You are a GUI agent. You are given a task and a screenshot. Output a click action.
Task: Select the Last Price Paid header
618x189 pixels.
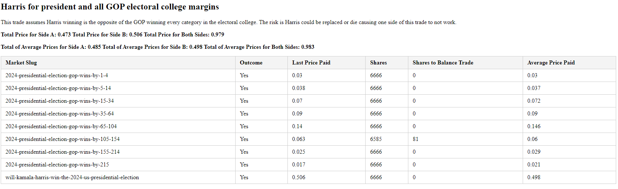311,63
